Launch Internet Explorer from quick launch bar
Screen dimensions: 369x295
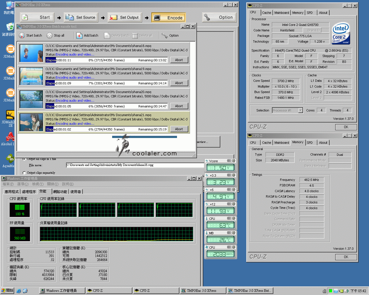19,291
